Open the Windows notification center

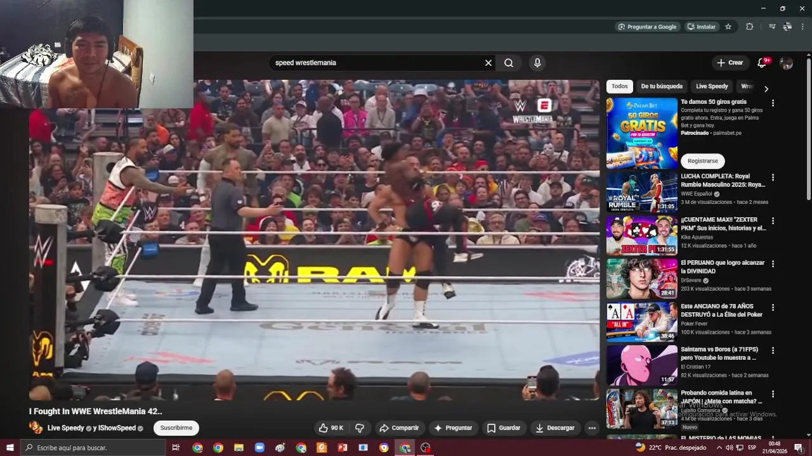pos(799,448)
